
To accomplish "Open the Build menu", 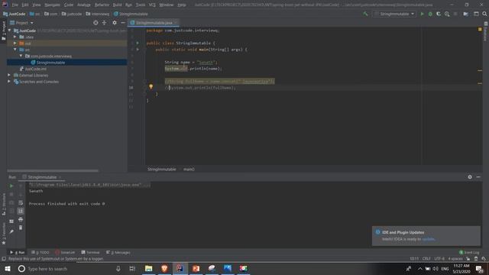I will (117, 5).
